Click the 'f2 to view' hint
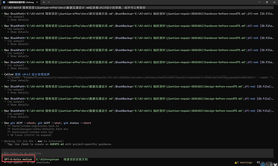This screenshot has width=278, height=166. pyautogui.click(x=264, y=162)
